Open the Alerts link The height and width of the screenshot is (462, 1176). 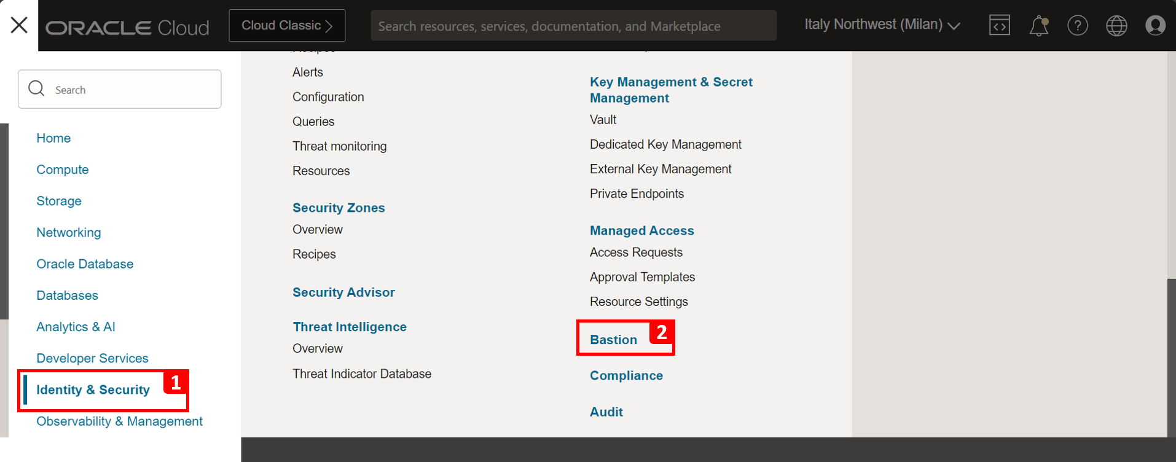click(x=308, y=72)
